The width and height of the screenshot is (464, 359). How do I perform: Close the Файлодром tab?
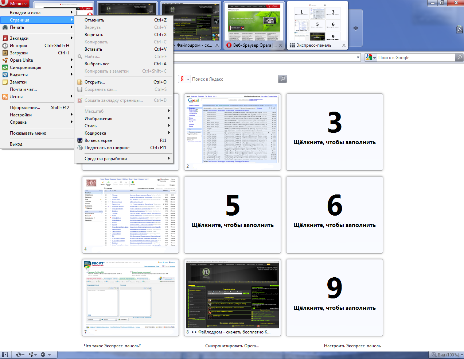point(217,45)
